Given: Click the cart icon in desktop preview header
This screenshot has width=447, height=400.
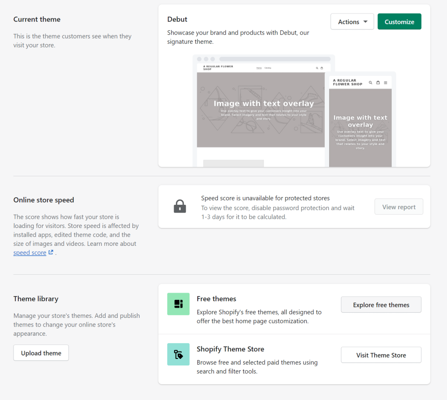Looking at the screenshot, I should pyautogui.click(x=322, y=68).
